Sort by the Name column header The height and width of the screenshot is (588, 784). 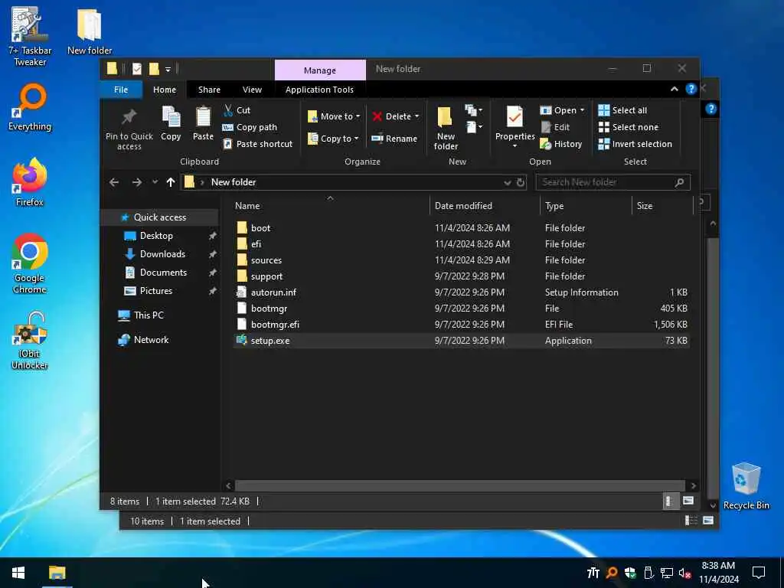(x=330, y=205)
